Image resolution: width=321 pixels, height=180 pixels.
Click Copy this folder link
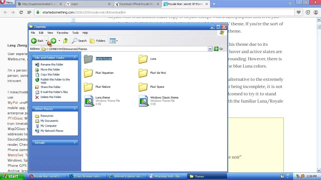(50, 74)
